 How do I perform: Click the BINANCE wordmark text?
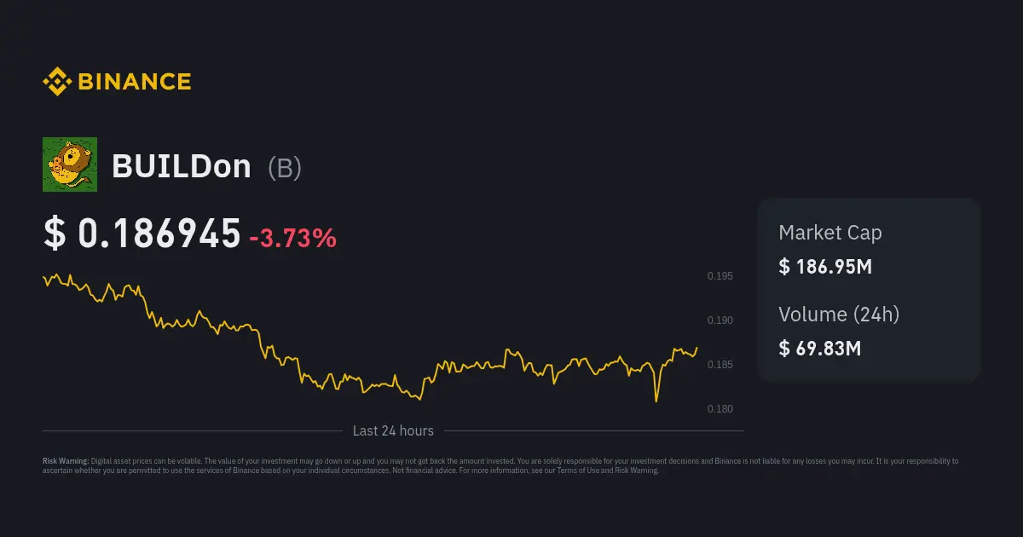tap(135, 82)
